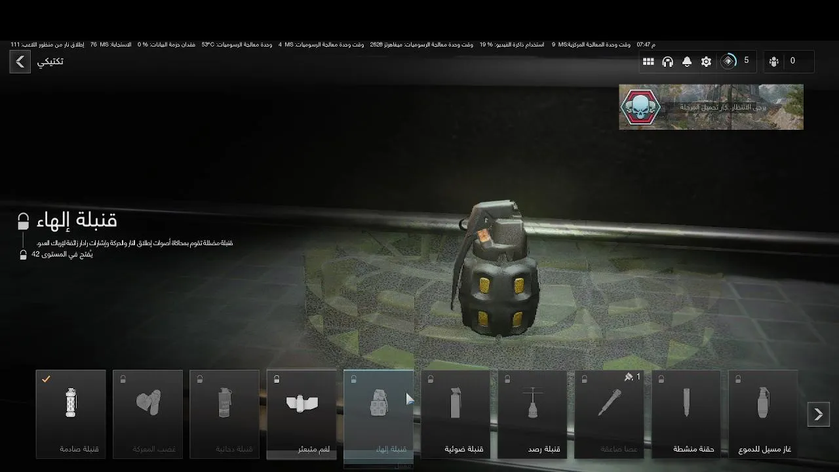Go back using the arrow beside تكتيكي
The width and height of the screenshot is (839, 472).
tap(20, 62)
